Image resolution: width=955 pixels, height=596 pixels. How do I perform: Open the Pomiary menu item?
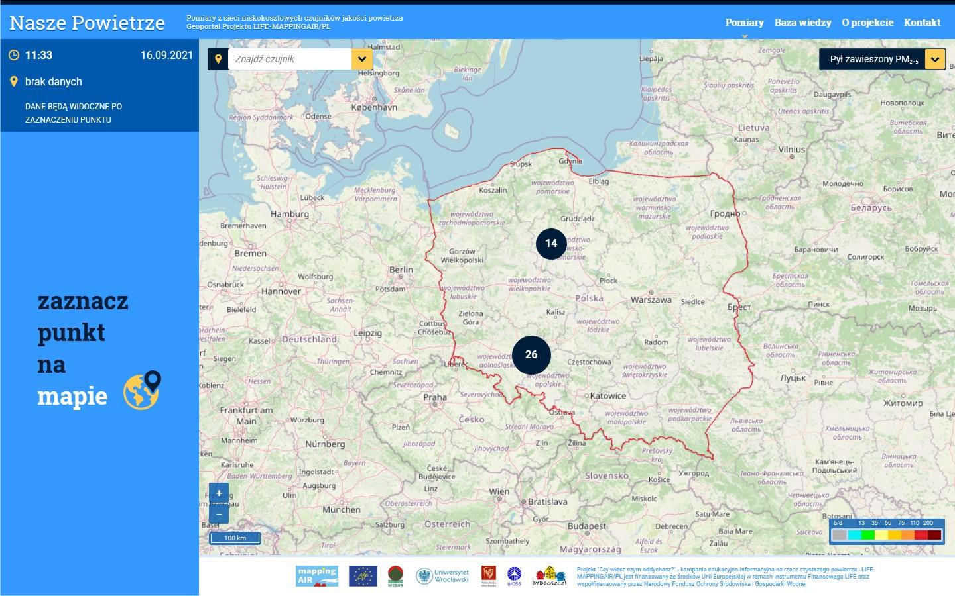(744, 22)
